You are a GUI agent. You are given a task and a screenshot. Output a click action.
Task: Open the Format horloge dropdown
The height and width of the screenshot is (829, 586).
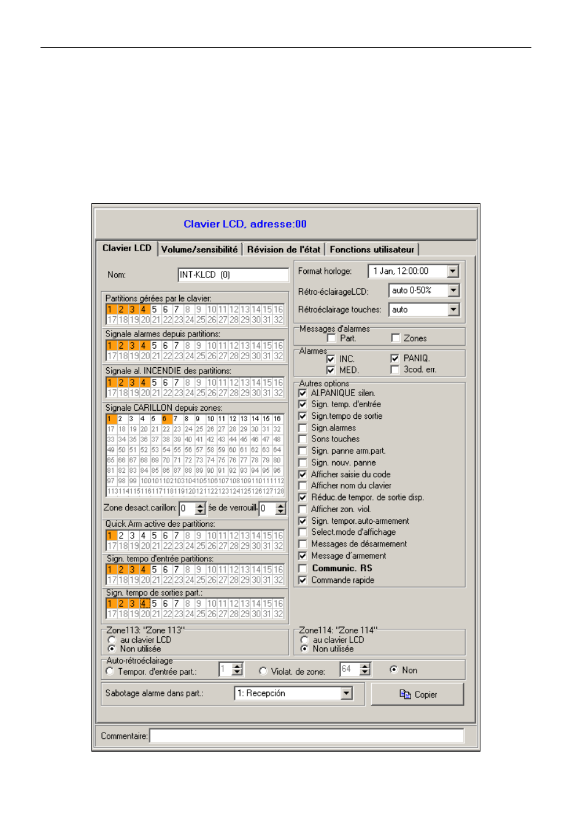(453, 271)
